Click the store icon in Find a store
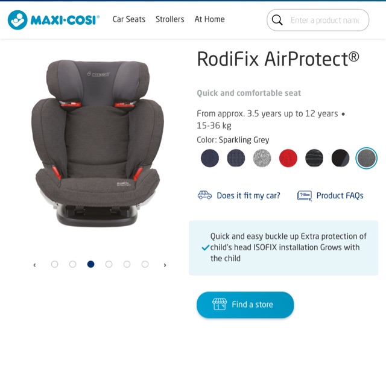The height and width of the screenshot is (386, 386). pyautogui.click(x=220, y=304)
